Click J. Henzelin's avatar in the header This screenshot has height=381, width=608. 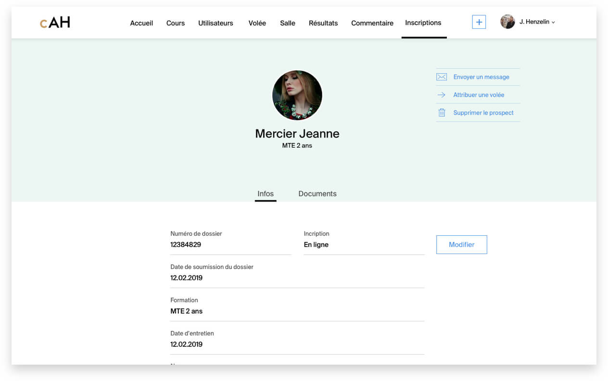click(507, 22)
